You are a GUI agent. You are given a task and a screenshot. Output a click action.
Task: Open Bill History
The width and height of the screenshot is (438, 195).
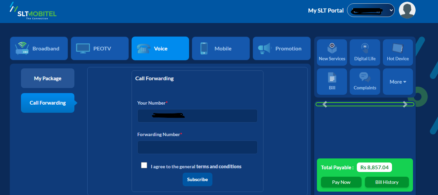[387, 182]
